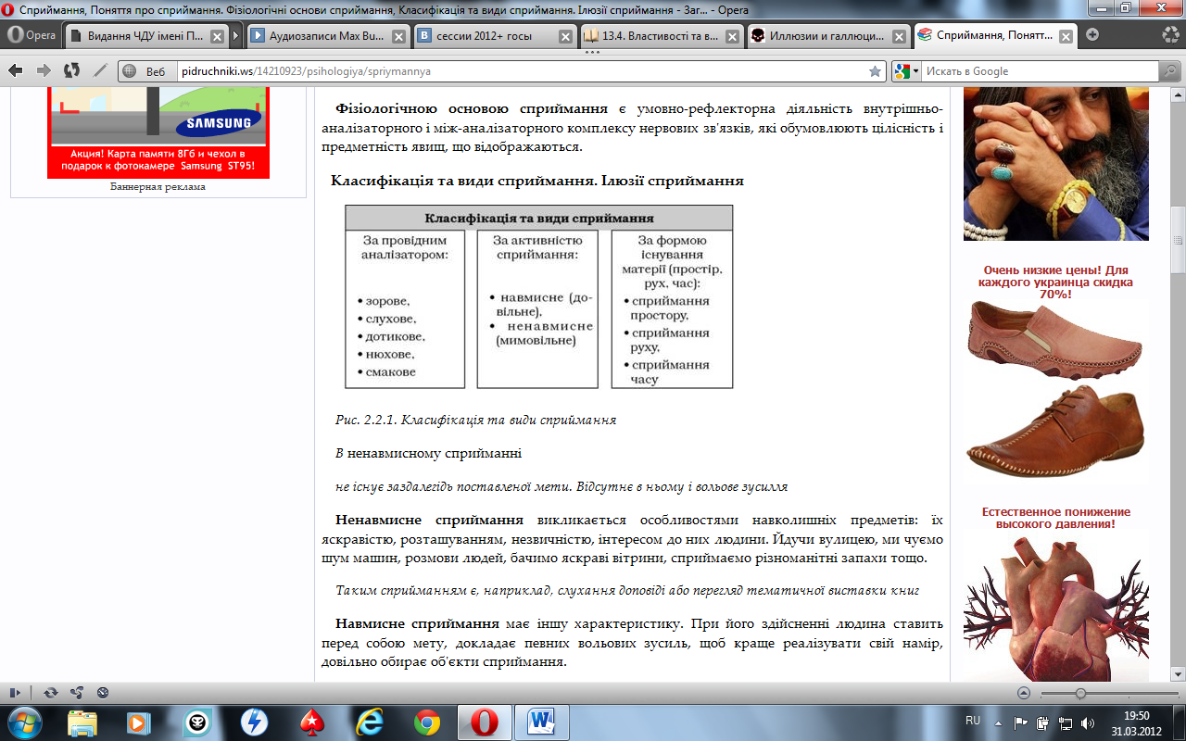The image size is (1186, 741).
Task: Switch to the '13.4. Властивості та в...' tab
Action: click(x=661, y=36)
